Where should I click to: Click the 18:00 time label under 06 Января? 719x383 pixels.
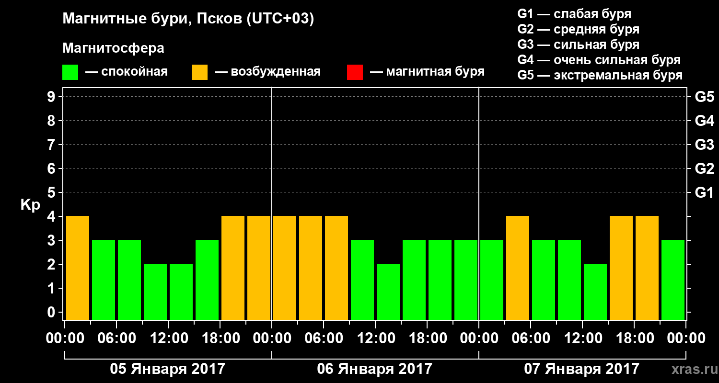coord(427,338)
